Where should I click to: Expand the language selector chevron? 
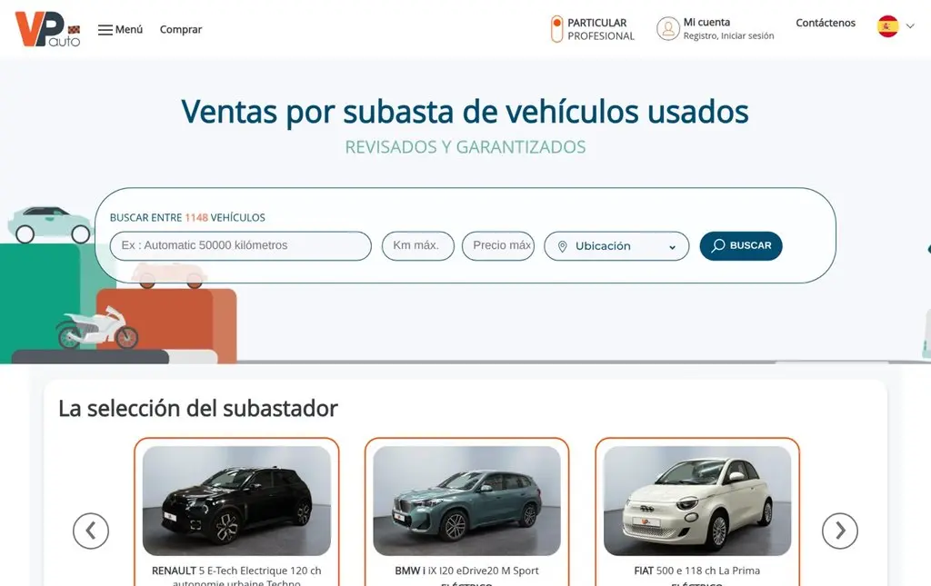point(909,26)
